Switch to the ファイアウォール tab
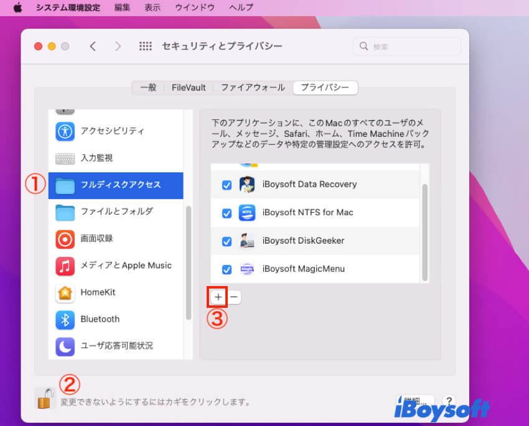This screenshot has width=529, height=426. coord(253,88)
